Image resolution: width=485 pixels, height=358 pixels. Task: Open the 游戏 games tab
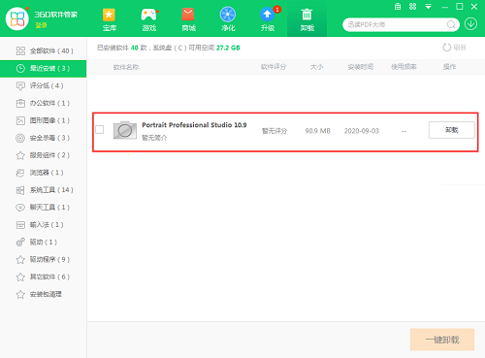(x=149, y=19)
